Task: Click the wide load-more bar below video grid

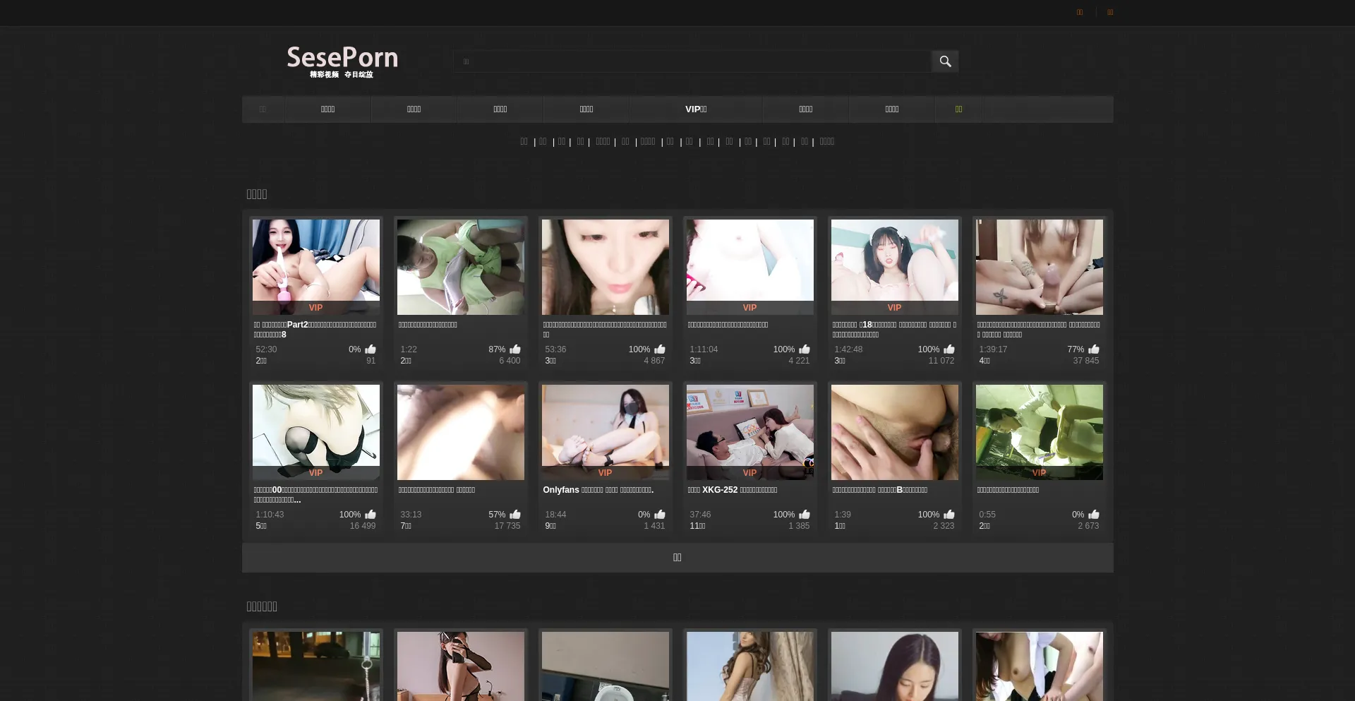Action: point(677,558)
